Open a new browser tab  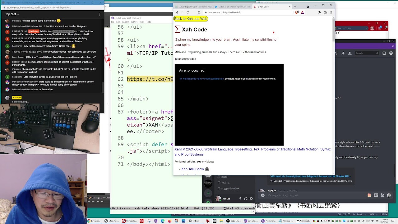pos(295,7)
